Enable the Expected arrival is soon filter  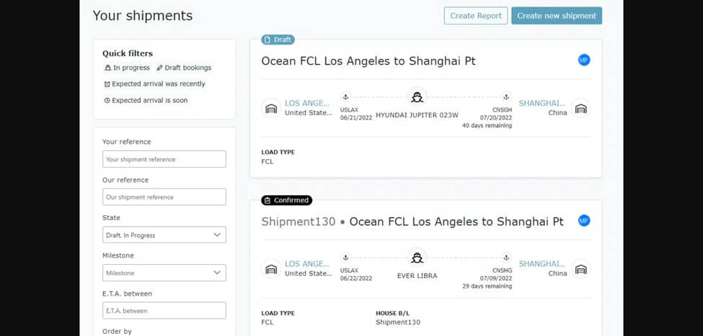pos(146,101)
